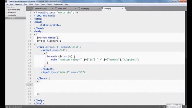Screen dimensions: 192x108
Task: Click line number 1 in gutter
Action: (x=30, y=13)
